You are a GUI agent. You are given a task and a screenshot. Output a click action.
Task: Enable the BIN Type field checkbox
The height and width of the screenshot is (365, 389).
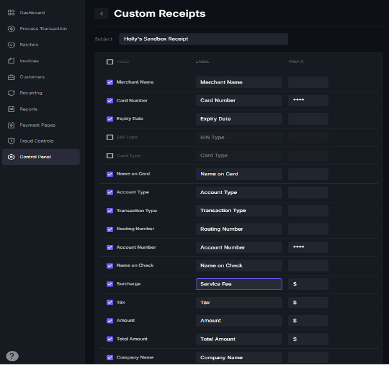click(x=110, y=138)
